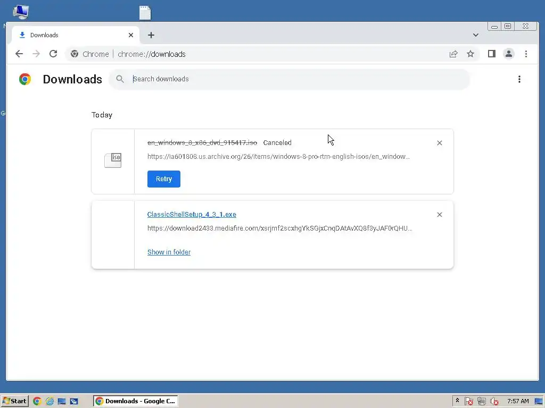Click the 7:57 AM taskbar clock
The width and height of the screenshot is (545, 408).
tap(518, 401)
